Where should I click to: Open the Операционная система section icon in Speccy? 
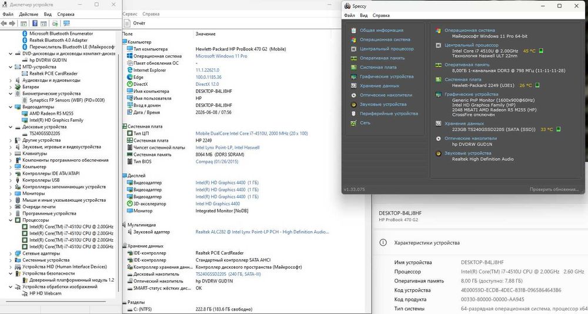point(353,40)
